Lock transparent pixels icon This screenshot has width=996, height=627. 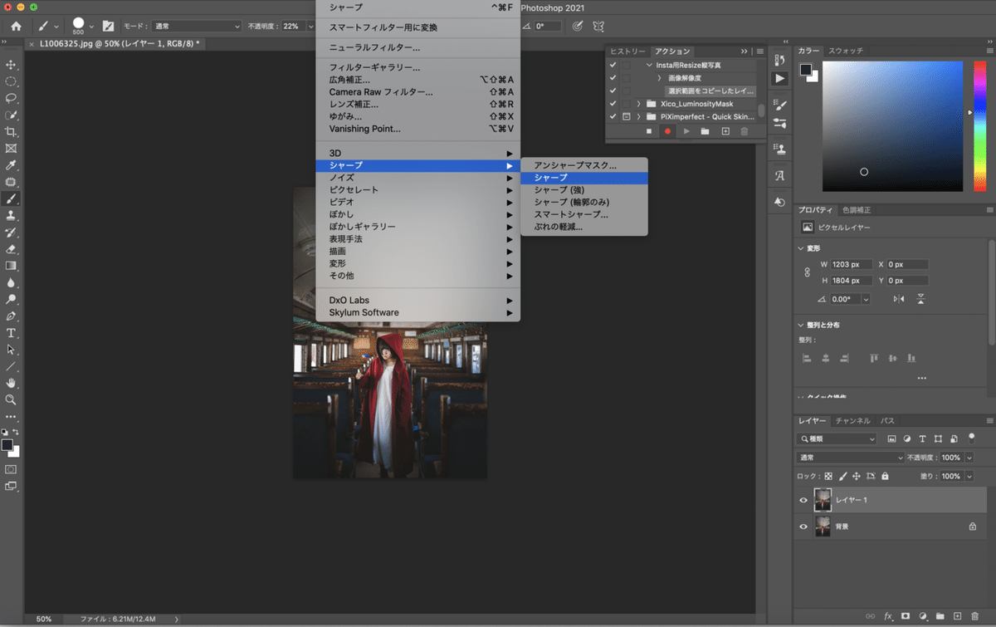828,477
